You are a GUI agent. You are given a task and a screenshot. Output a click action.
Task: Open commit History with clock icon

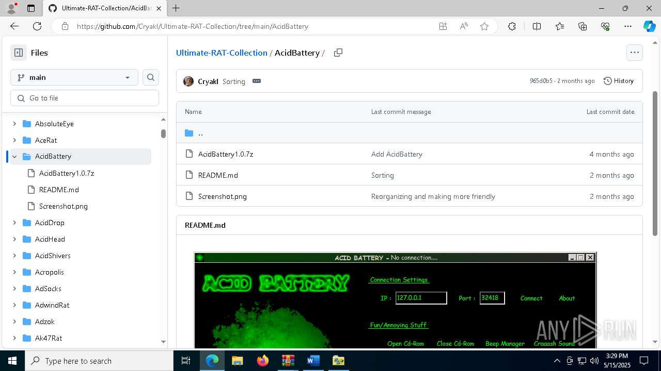[619, 81]
